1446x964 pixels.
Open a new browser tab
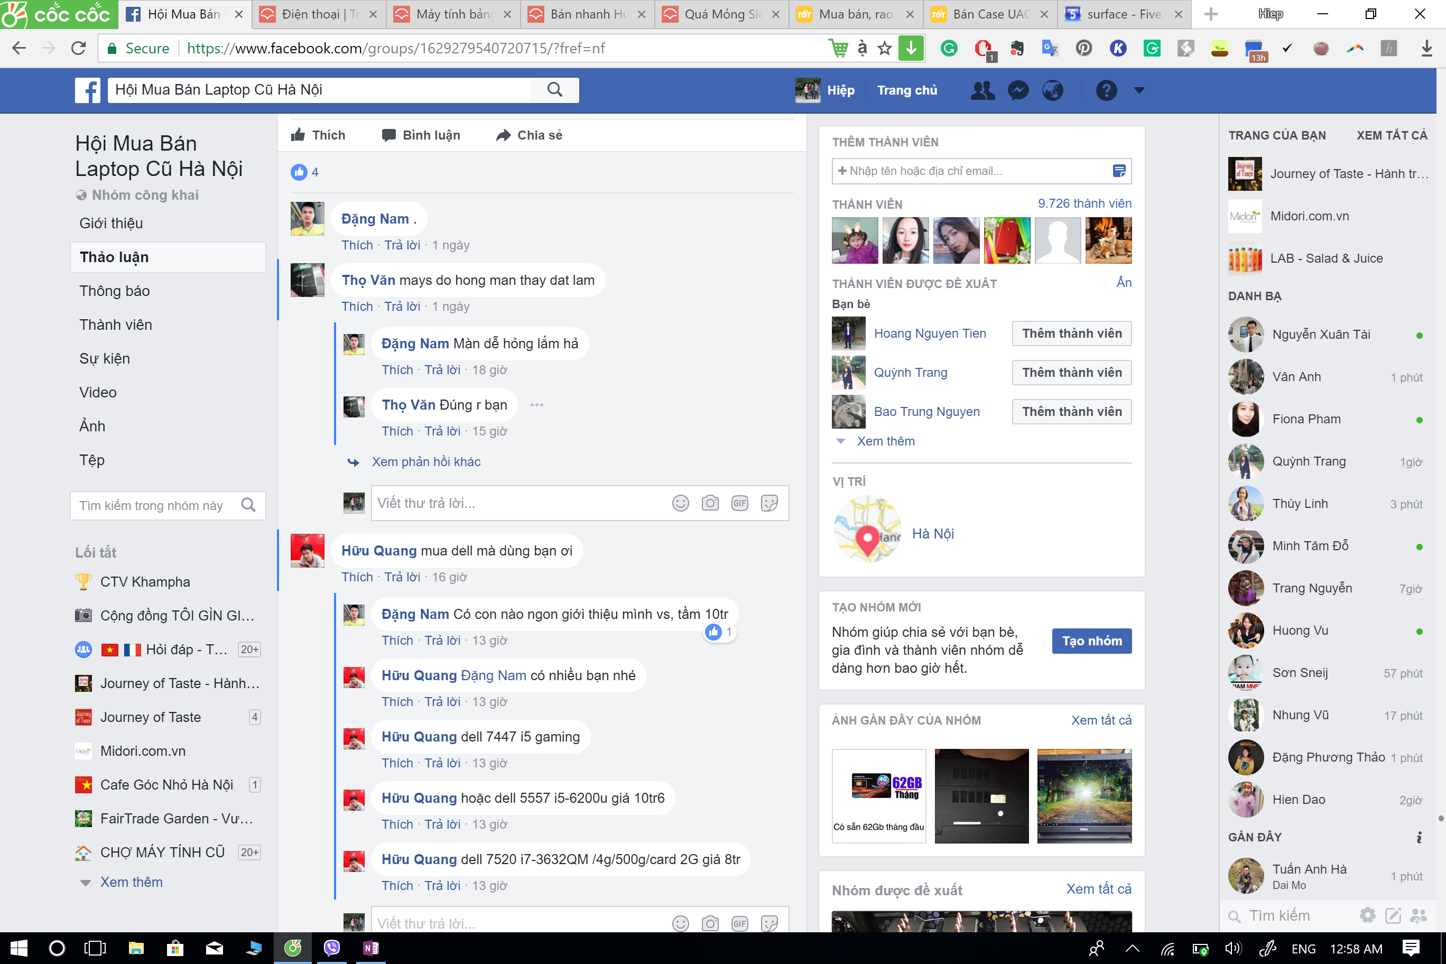click(1210, 14)
